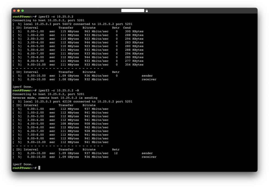269x187 pixels.
Task: Click 'Reverse mode, remote host 10.25.0.2 is sending'
Action: [x=55, y=98]
